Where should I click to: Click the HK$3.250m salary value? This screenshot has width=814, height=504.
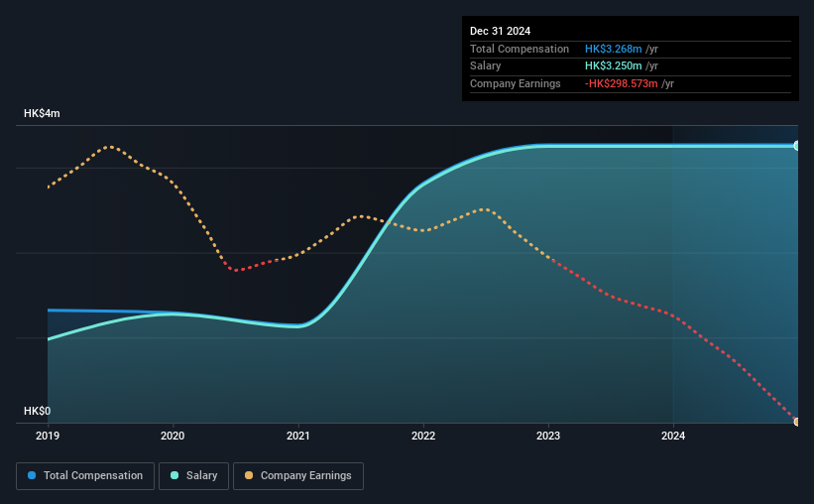(613, 66)
